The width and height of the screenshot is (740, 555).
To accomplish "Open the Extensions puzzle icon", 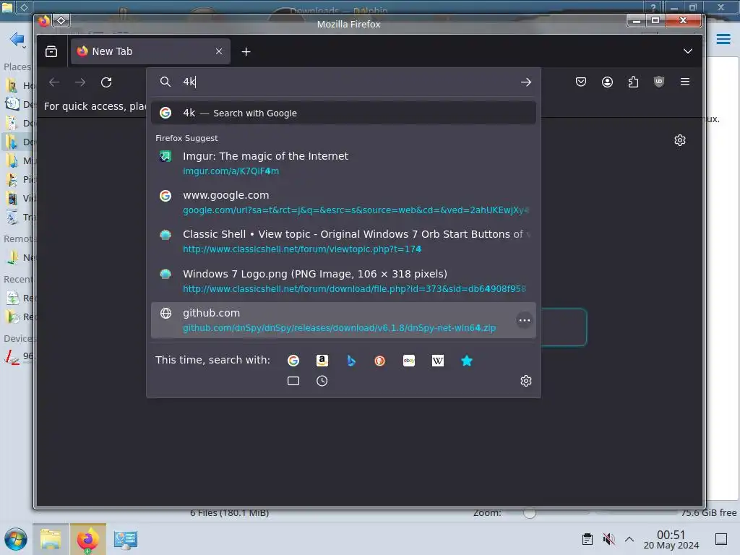I will pos(633,82).
